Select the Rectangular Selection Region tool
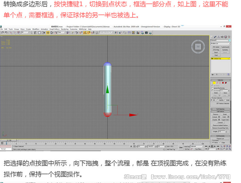Image resolution: width=241 pixels, height=183 pixels. coord(39,33)
